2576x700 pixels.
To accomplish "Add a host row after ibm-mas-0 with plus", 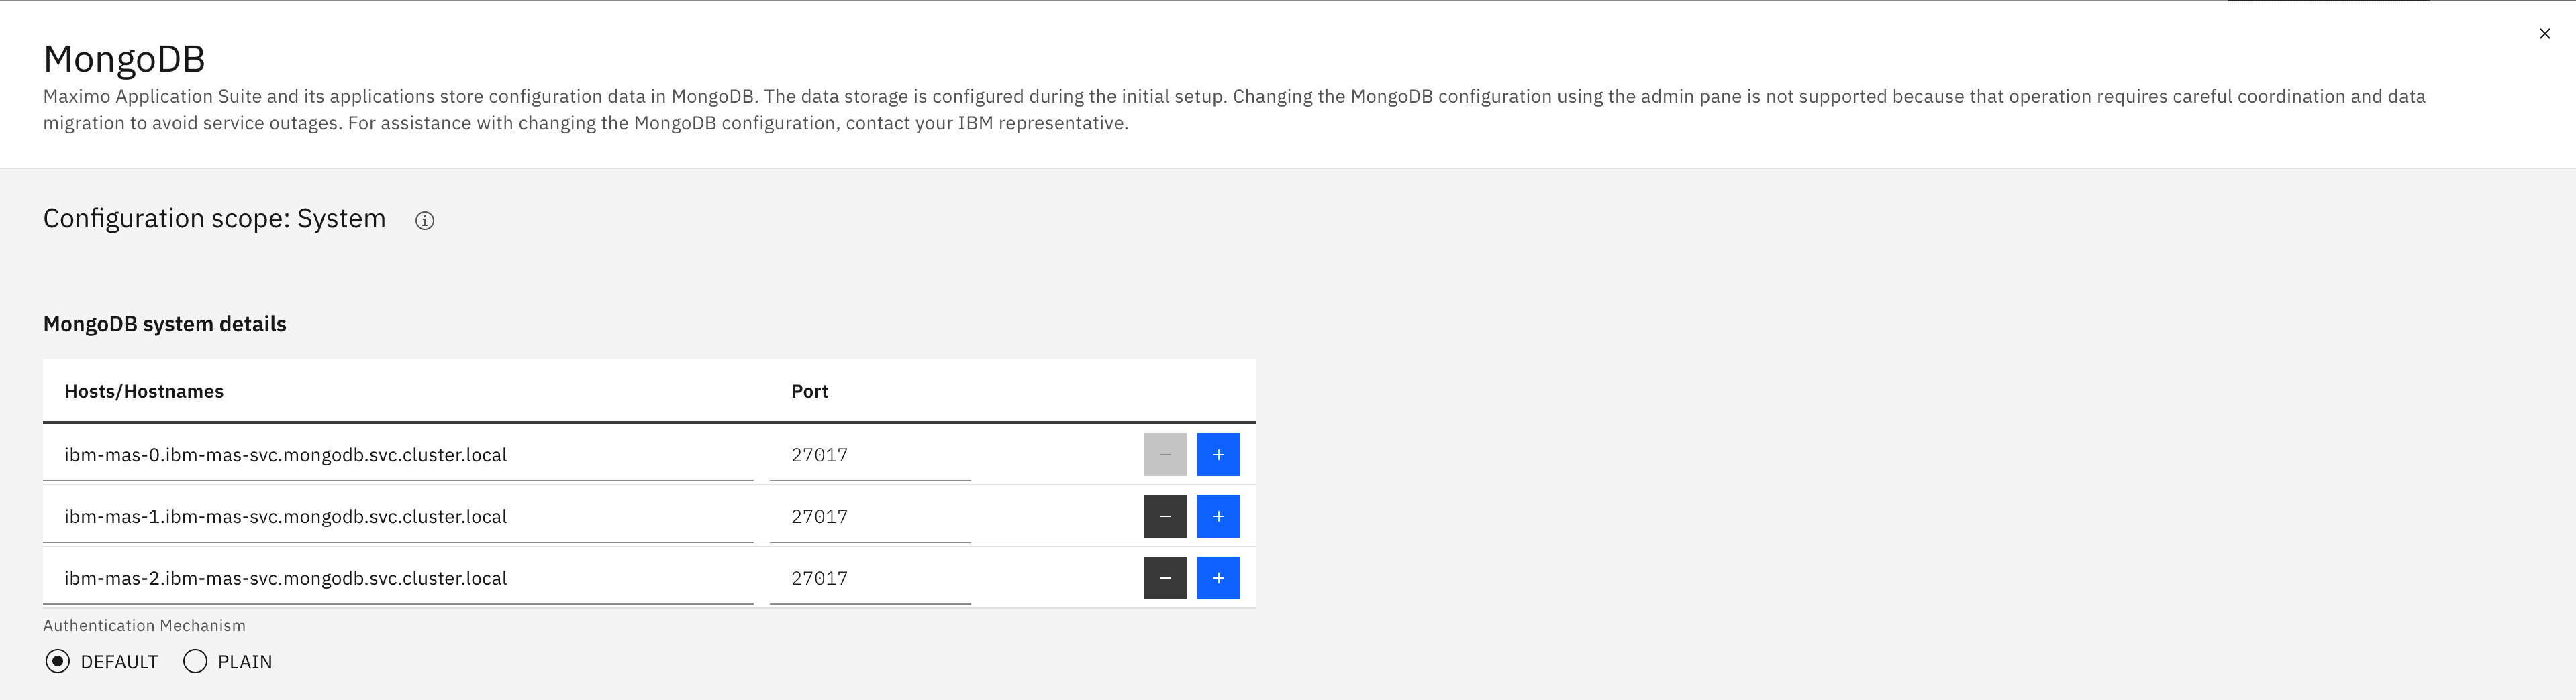I will pyautogui.click(x=1218, y=455).
